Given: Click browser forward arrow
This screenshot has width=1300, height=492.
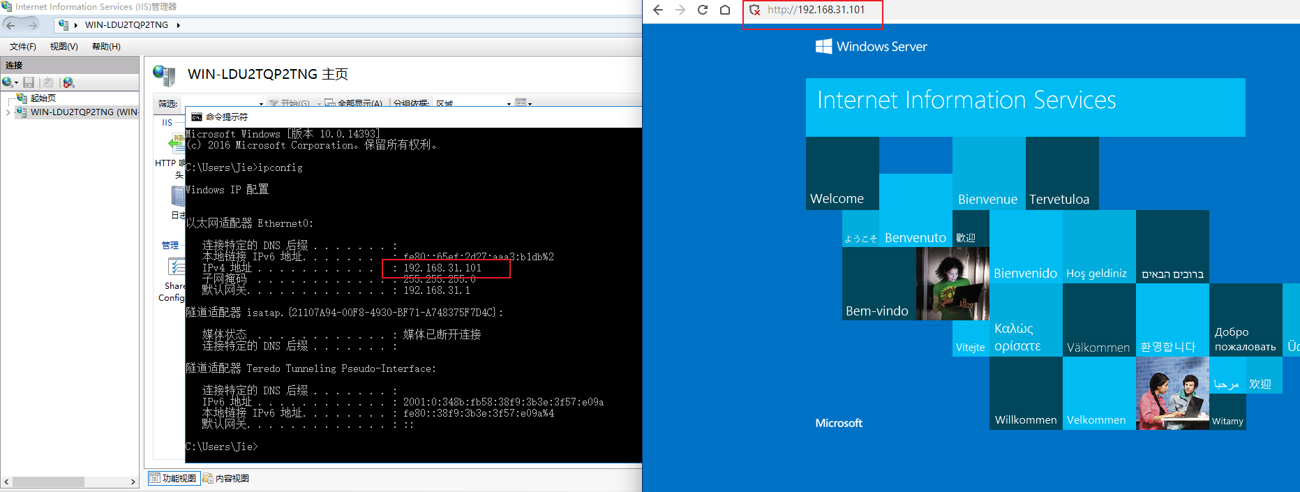Looking at the screenshot, I should coord(680,10).
